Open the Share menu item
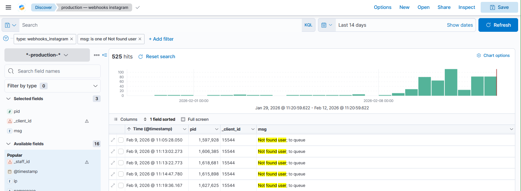 click(x=444, y=7)
